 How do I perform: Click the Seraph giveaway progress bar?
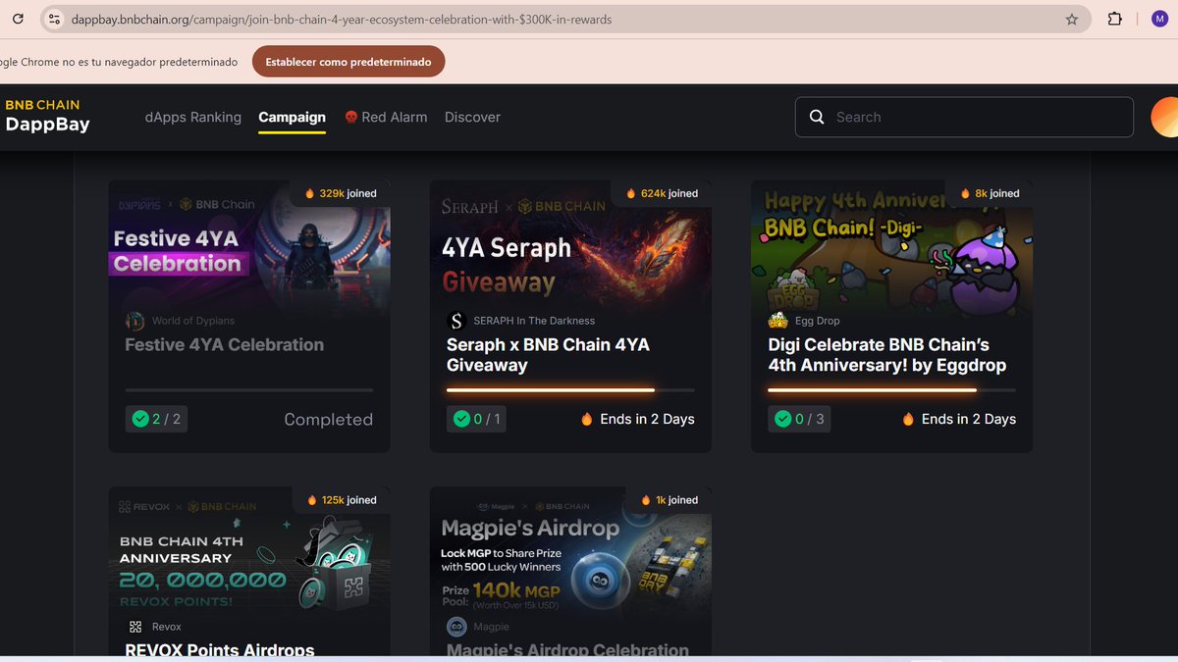(570, 389)
